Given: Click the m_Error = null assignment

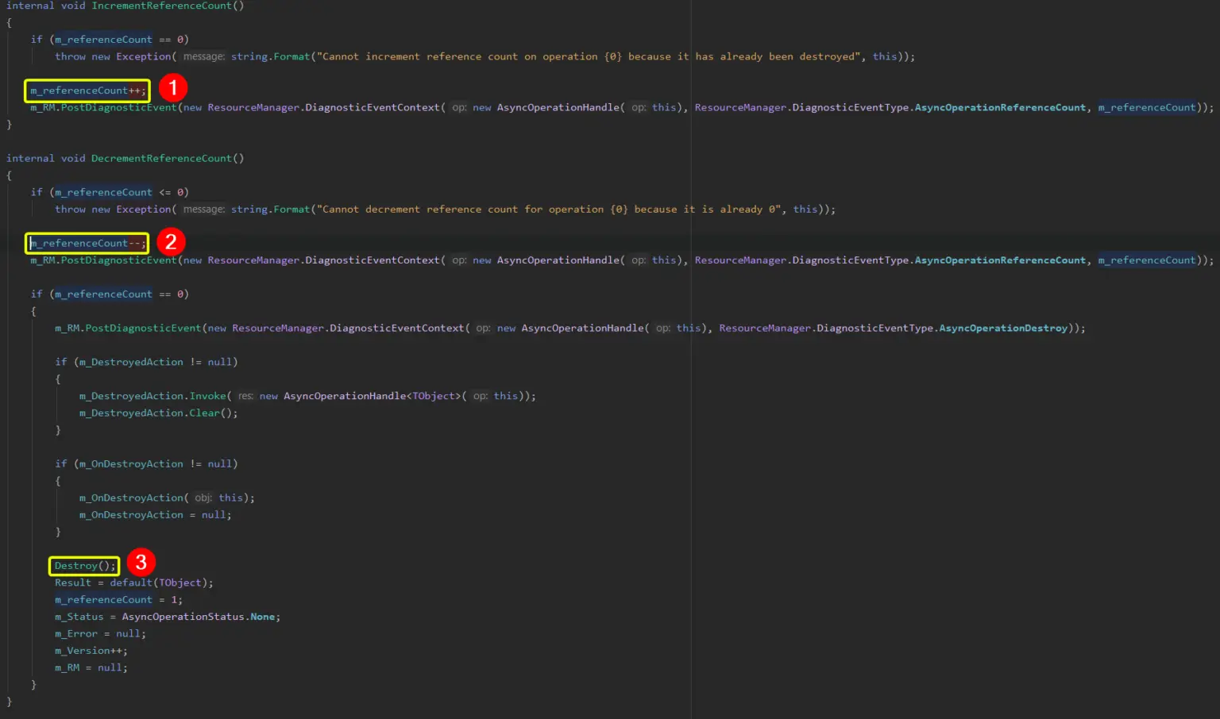Looking at the screenshot, I should [99, 633].
